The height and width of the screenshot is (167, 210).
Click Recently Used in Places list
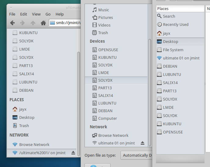click(x=176, y=24)
